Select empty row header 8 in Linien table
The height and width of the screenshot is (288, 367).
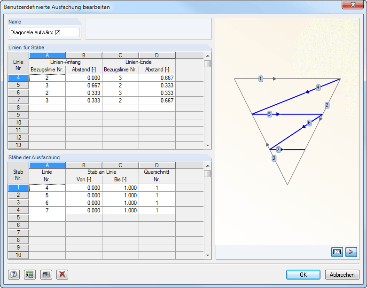coord(18,108)
